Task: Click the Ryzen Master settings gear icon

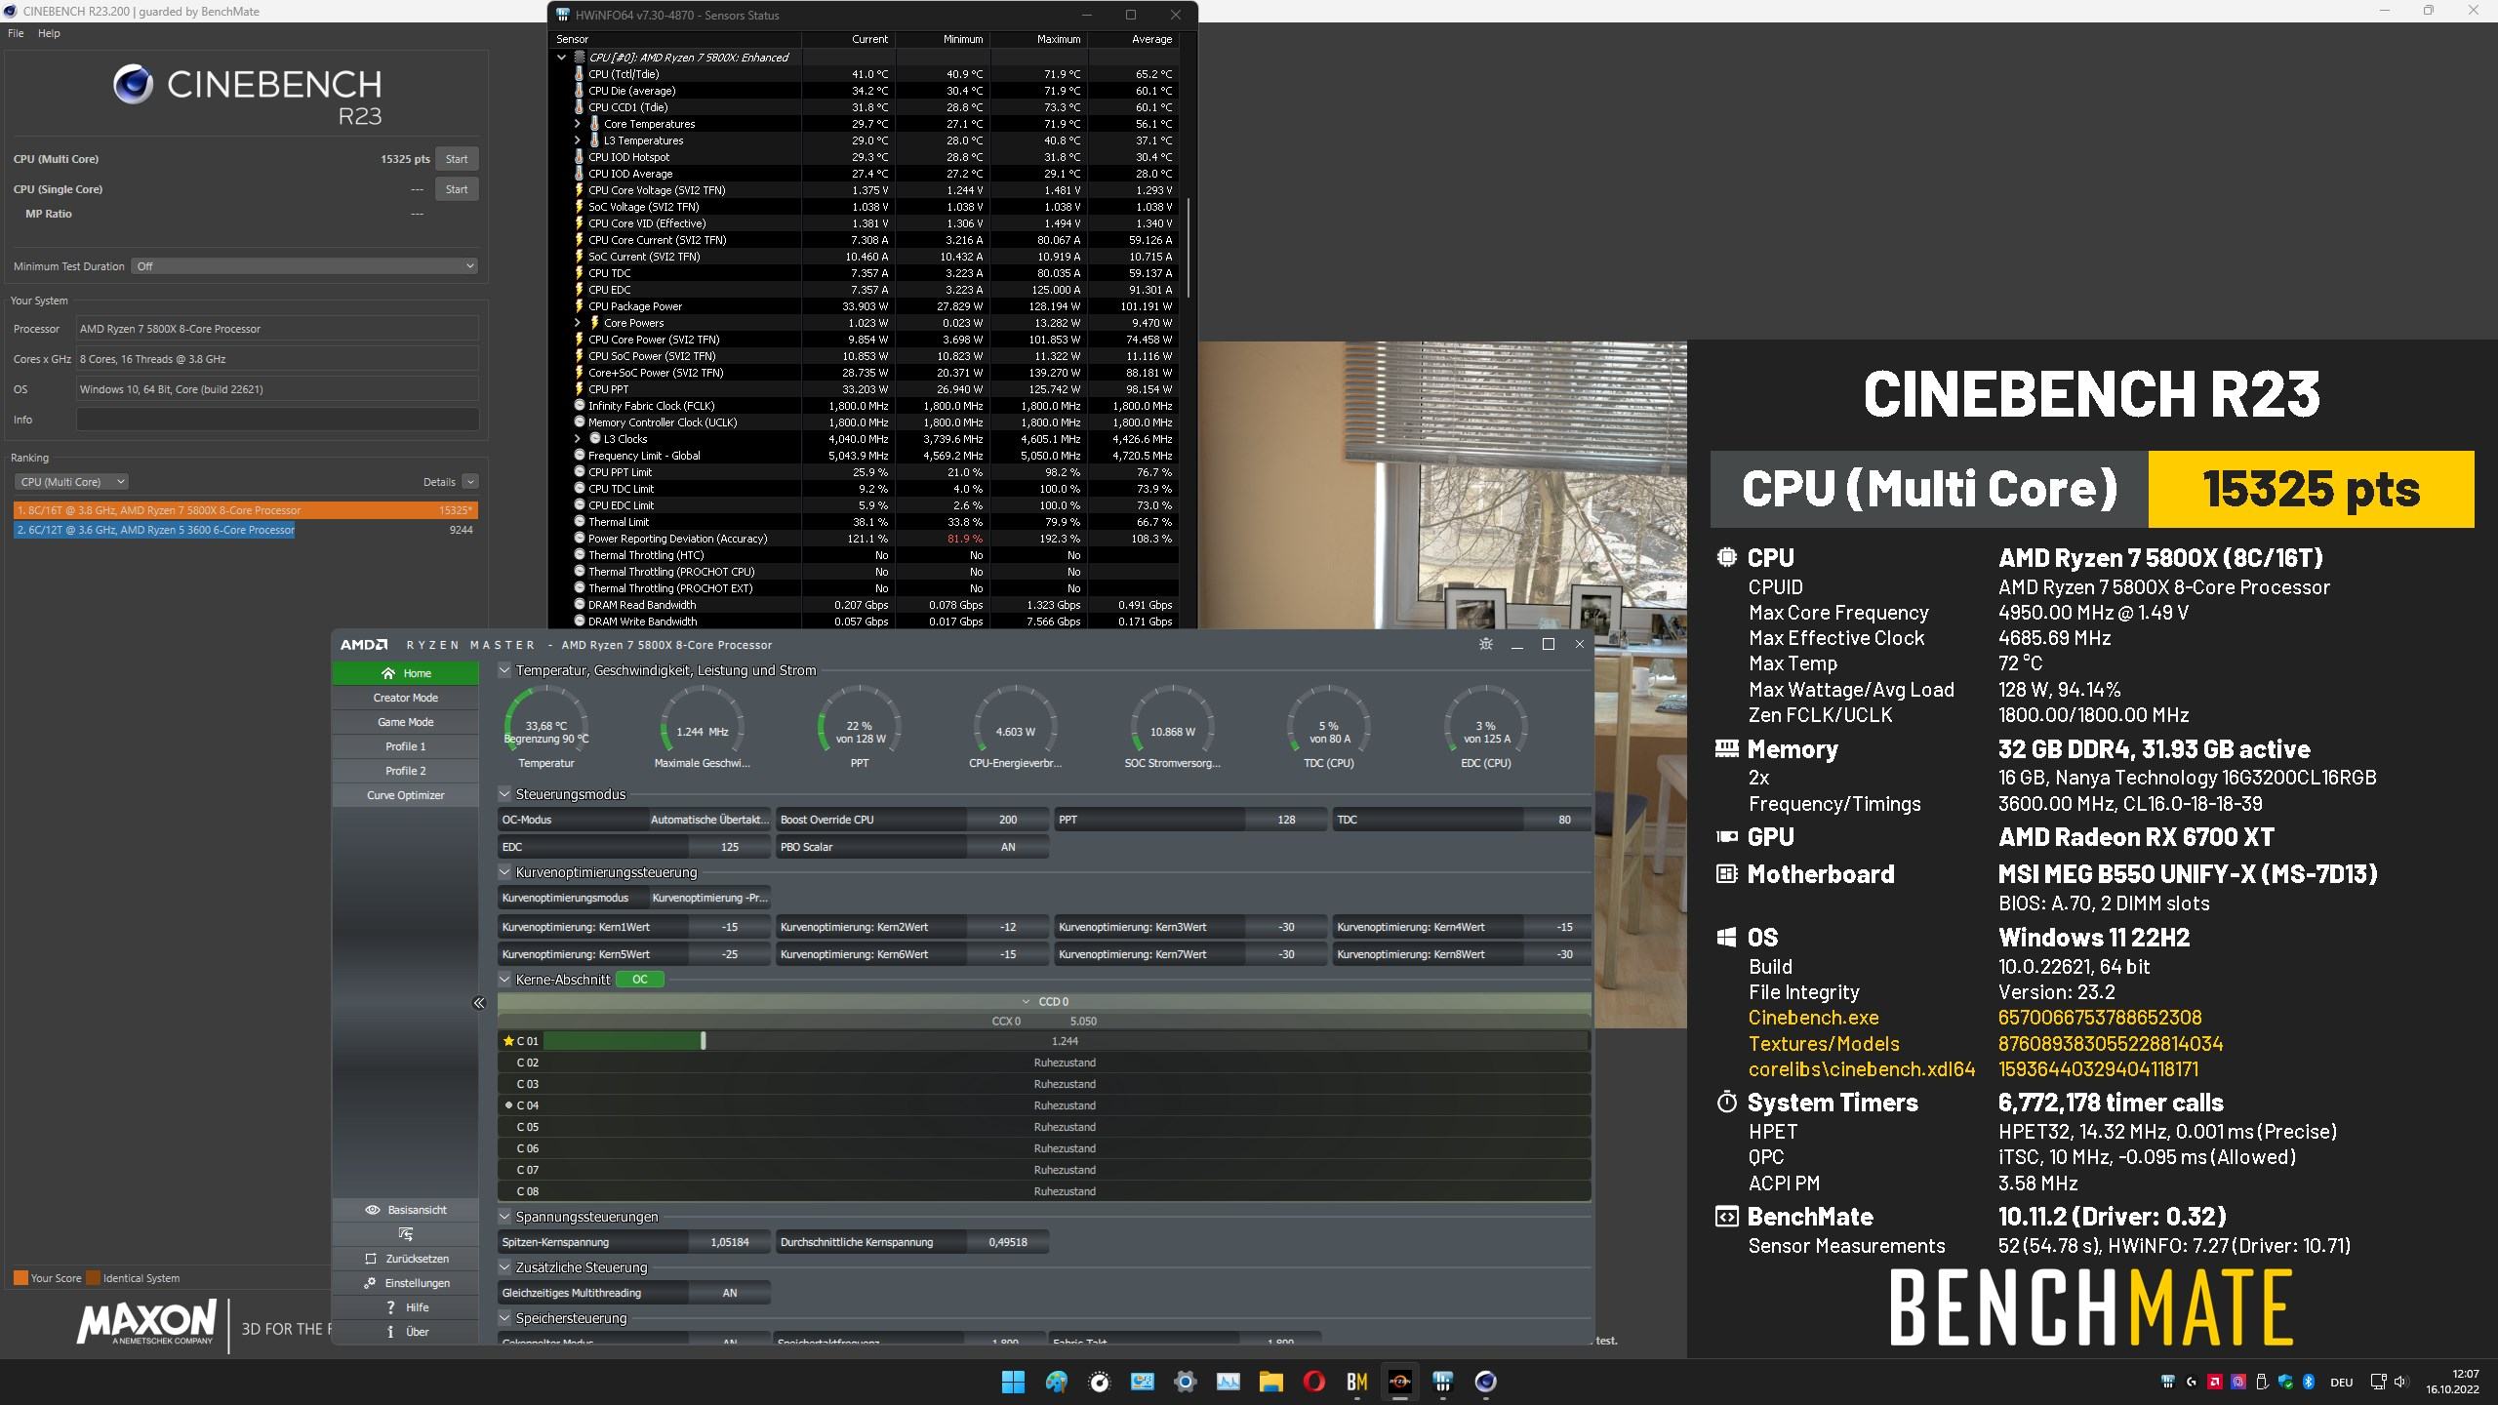Action: (x=1485, y=644)
